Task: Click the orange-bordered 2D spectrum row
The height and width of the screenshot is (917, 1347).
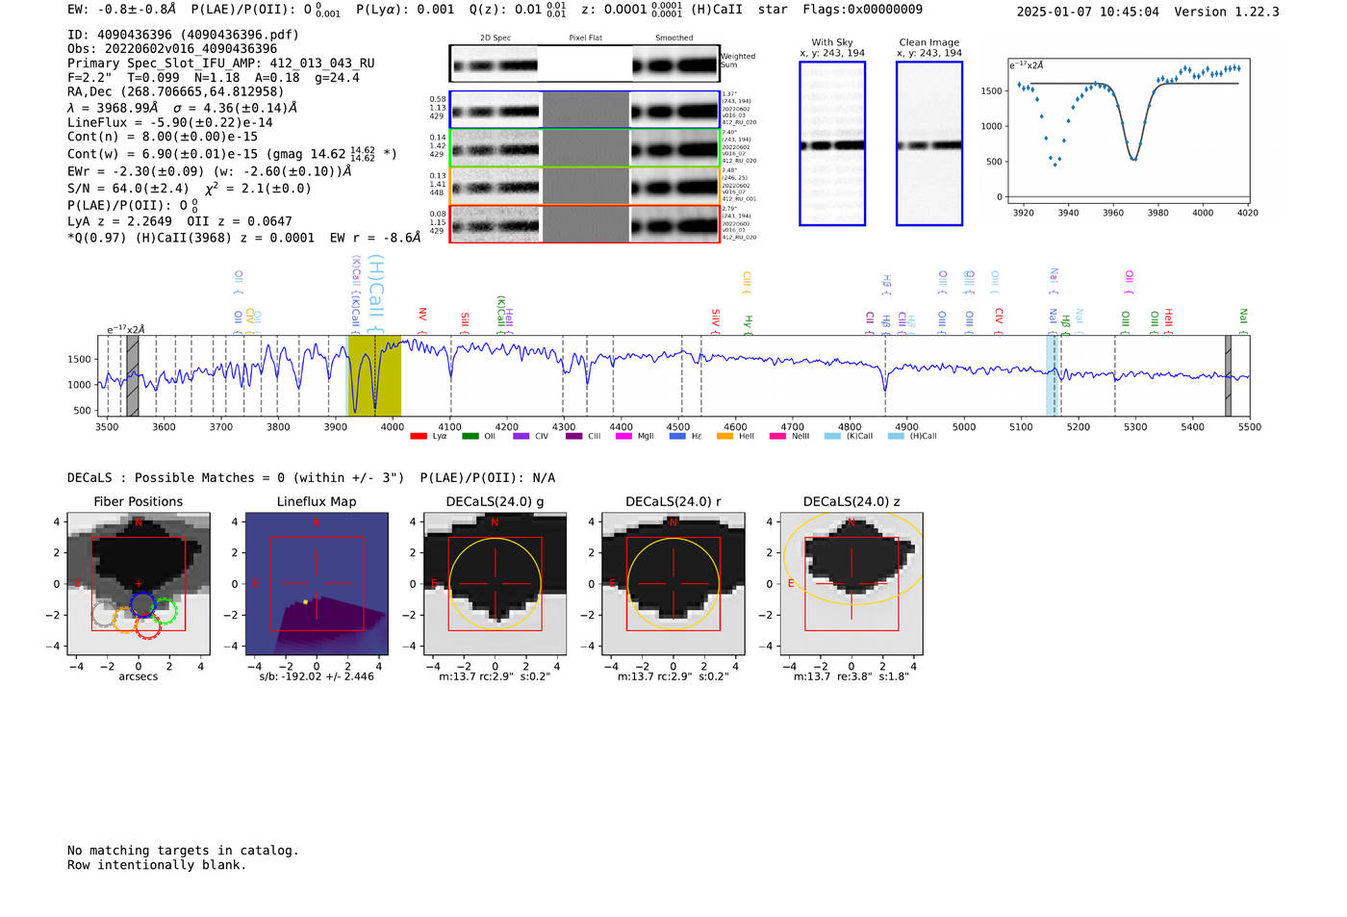Action: pos(584,186)
